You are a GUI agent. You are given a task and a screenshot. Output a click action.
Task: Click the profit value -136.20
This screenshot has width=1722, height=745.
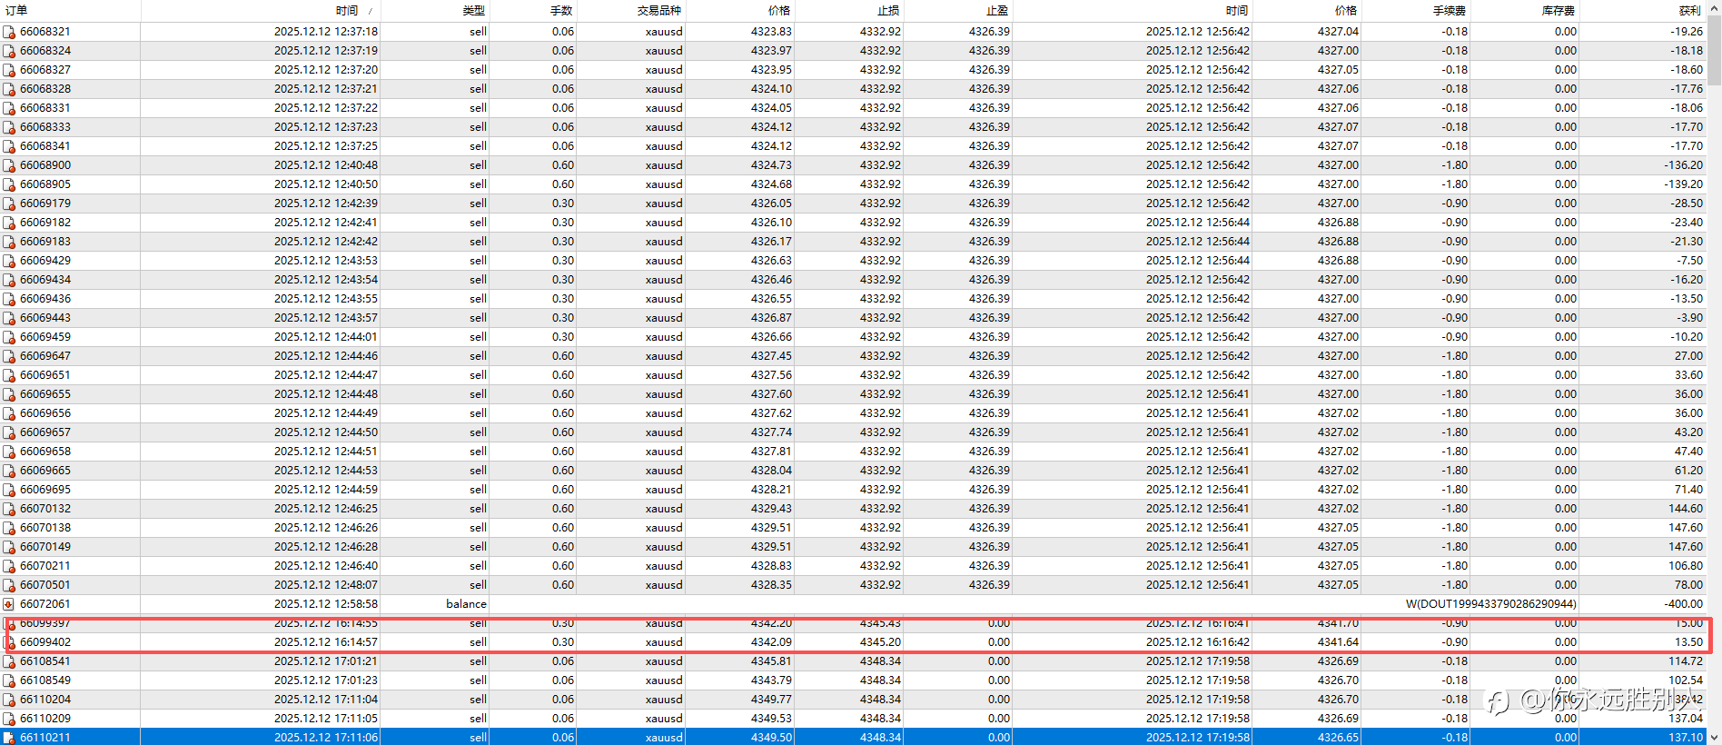1683,165
